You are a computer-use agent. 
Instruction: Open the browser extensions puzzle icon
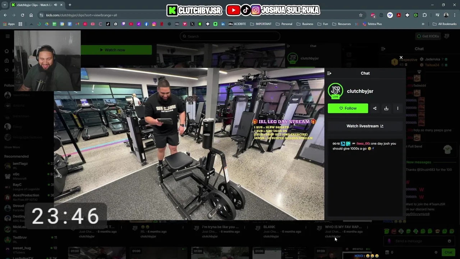[425, 15]
